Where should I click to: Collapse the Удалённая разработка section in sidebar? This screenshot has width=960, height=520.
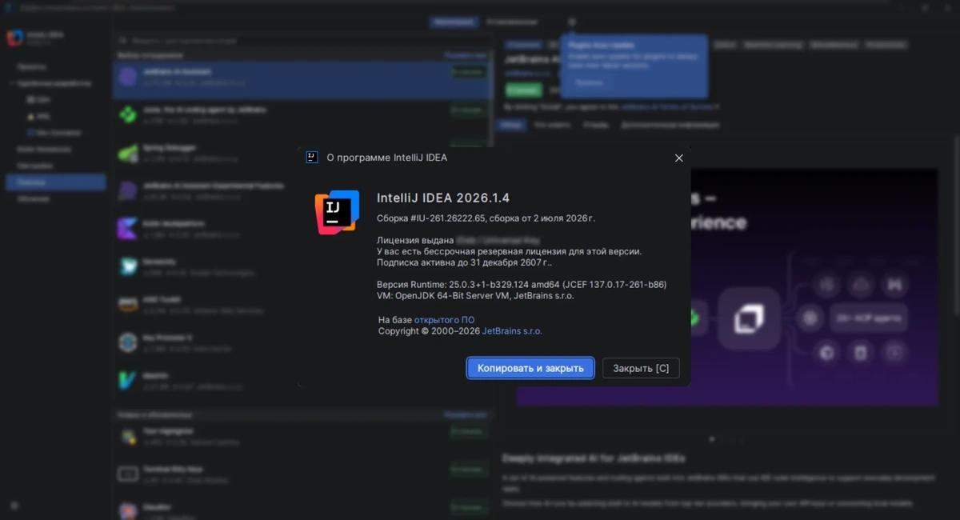(x=12, y=83)
